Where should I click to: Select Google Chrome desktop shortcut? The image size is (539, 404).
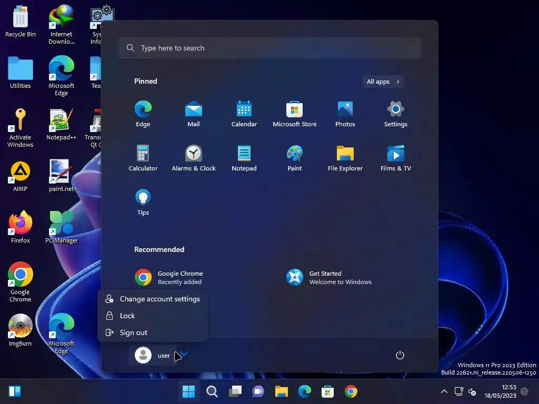[x=21, y=282]
